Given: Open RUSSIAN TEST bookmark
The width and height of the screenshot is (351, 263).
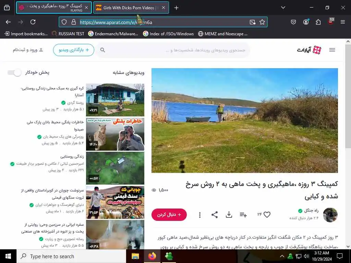Looking at the screenshot, I should pyautogui.click(x=68, y=34).
